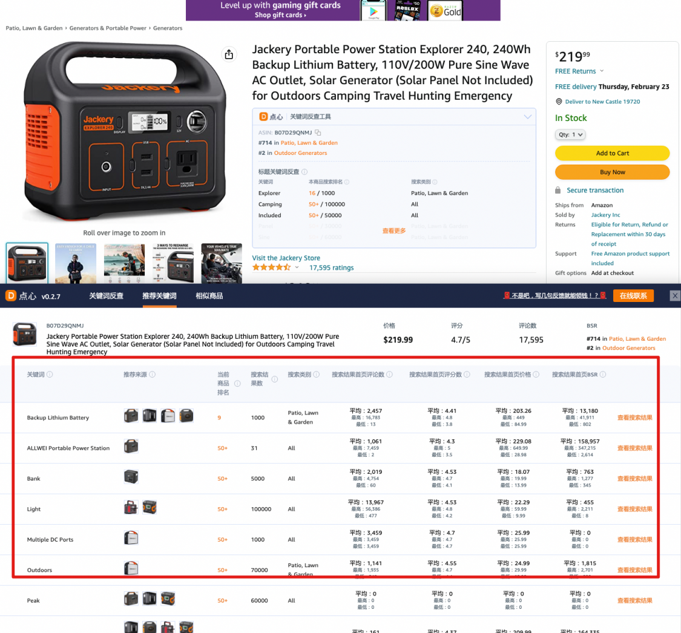This screenshot has width=681, height=633.
Task: Click Buy Now button
Action: pyautogui.click(x=612, y=172)
